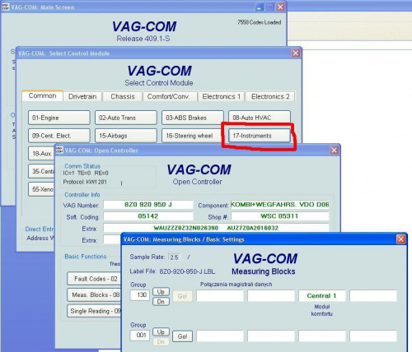This screenshot has height=352, width=412.
Task: Open the 02-Auto Trans module
Action: tap(126, 118)
